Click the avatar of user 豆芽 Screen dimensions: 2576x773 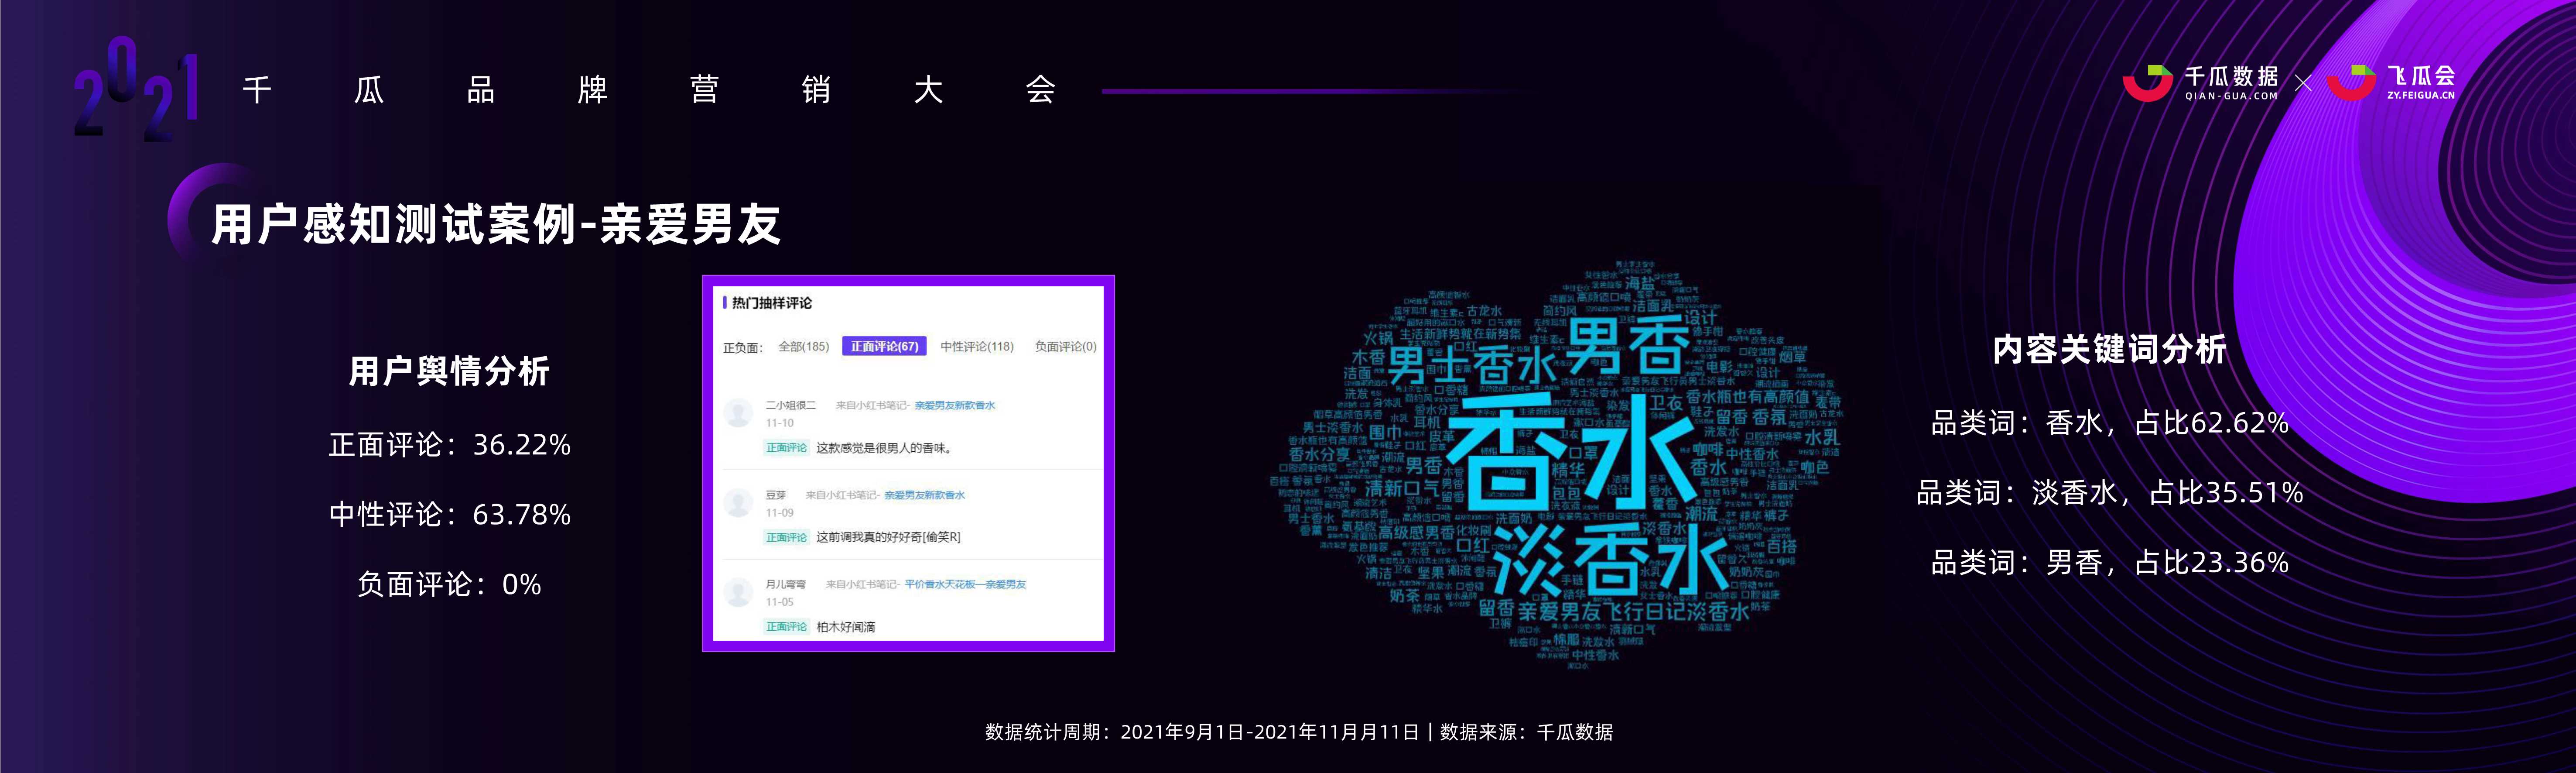[x=738, y=502]
